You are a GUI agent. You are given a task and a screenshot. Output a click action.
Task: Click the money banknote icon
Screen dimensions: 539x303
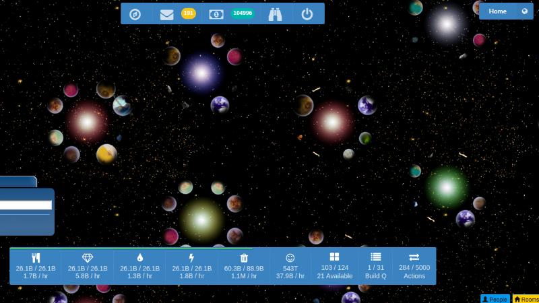click(216, 14)
